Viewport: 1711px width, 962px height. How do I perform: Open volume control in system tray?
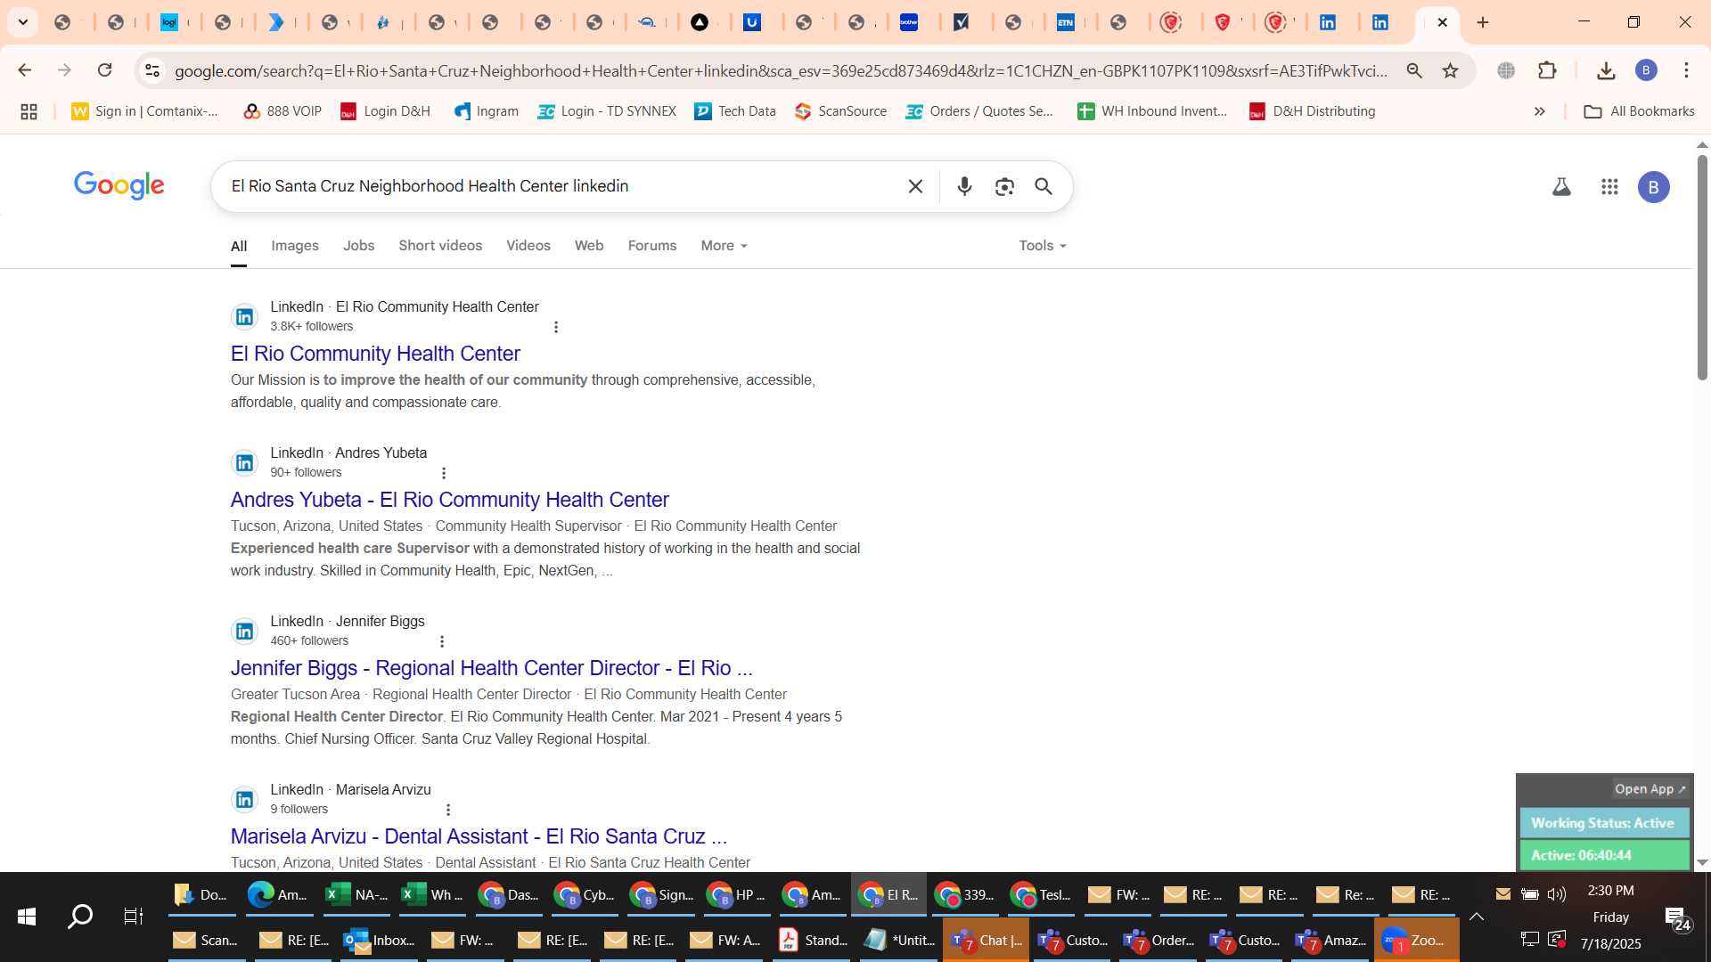tap(1557, 894)
